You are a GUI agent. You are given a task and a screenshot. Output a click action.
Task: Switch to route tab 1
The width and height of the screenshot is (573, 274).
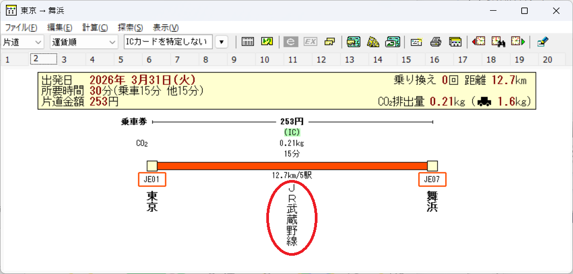[x=15, y=60]
